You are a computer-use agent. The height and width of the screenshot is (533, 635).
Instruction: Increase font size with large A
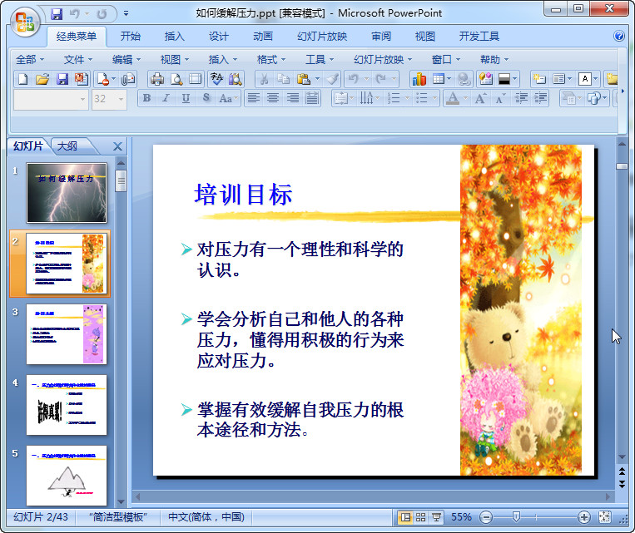click(480, 98)
